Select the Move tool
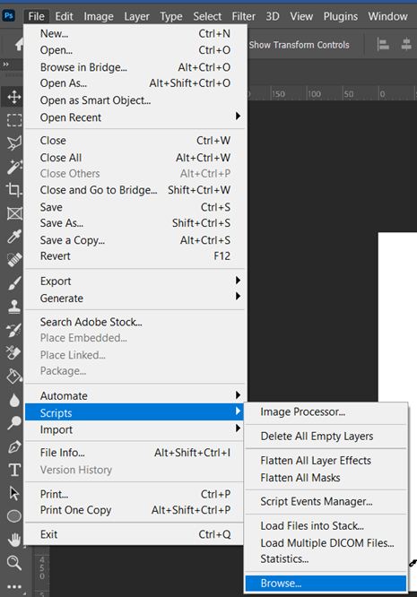This screenshot has height=597, width=417. coord(14,97)
